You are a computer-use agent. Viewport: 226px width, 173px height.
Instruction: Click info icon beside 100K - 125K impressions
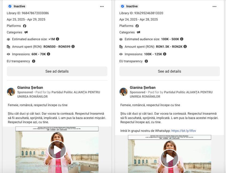(164, 54)
